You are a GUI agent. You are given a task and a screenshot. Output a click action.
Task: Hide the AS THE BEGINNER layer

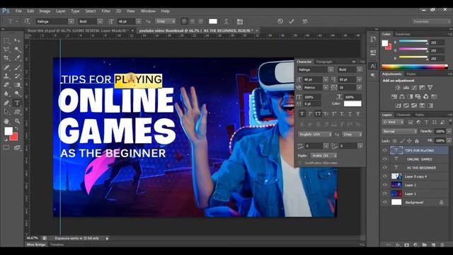click(x=384, y=168)
